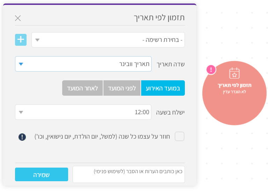Click the pink exclamation warning badge on the node
The height and width of the screenshot is (191, 268).
click(x=211, y=70)
